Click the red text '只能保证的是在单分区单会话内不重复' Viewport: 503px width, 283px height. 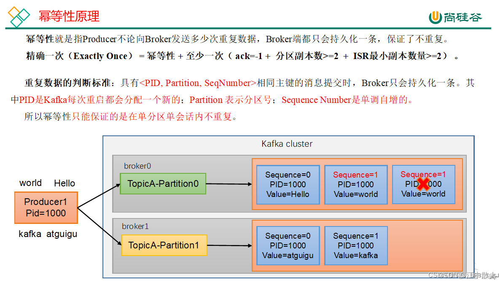(x=152, y=116)
